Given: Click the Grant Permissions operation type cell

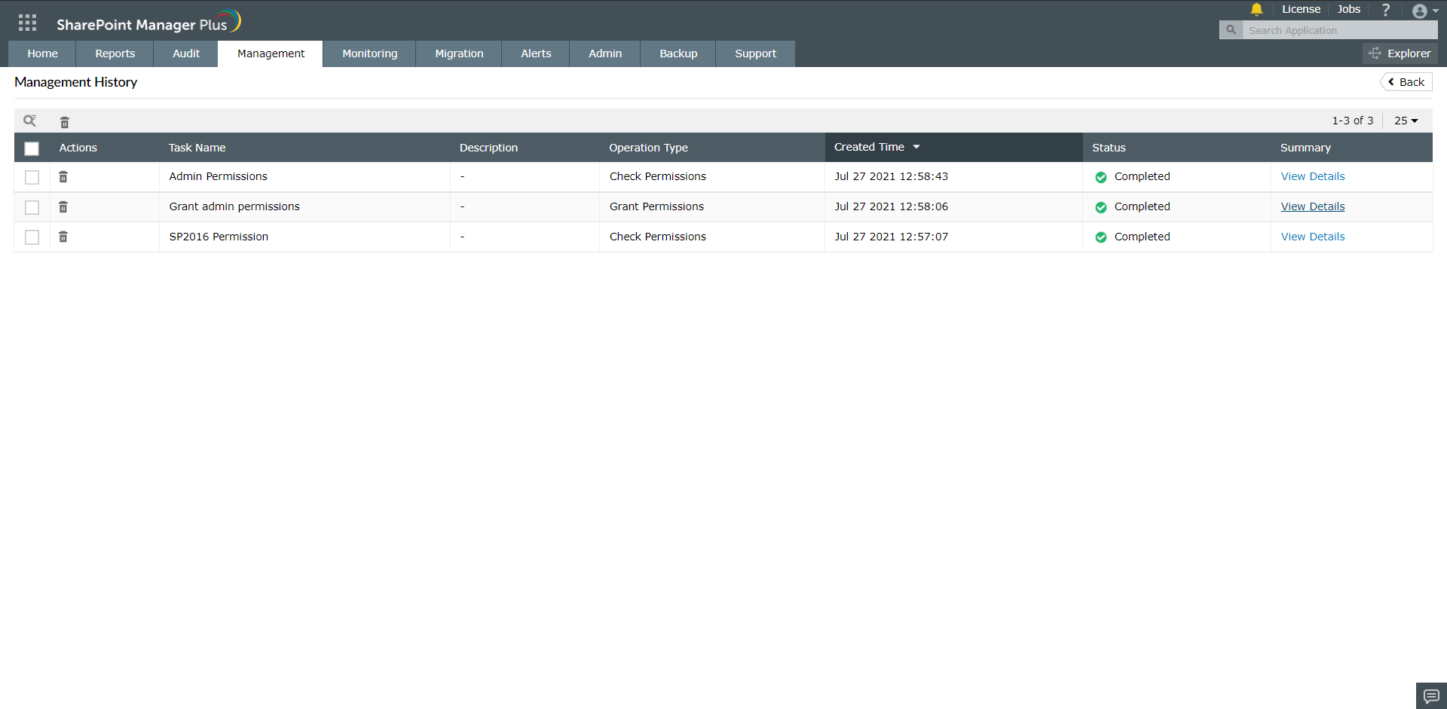Looking at the screenshot, I should tap(656, 206).
